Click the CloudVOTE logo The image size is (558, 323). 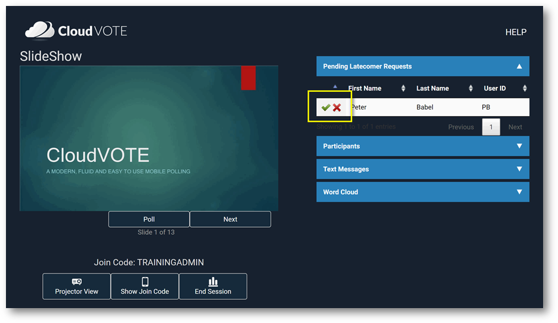pos(76,30)
